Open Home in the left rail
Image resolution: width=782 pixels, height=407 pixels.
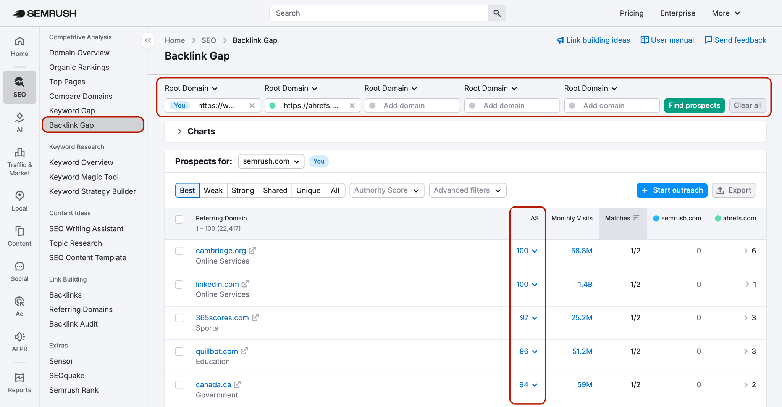pos(19,47)
